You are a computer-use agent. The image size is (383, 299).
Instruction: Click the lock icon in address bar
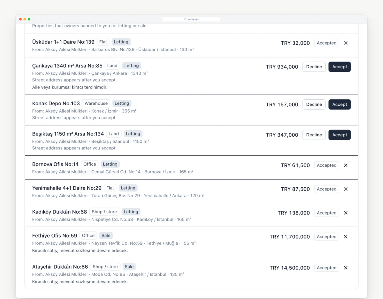coord(185,19)
